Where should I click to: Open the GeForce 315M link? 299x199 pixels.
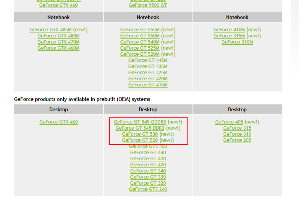click(x=229, y=36)
